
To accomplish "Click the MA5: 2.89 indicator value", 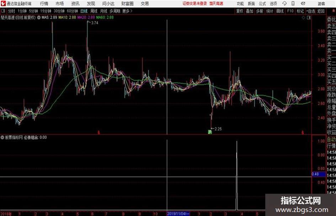I will coord(49,17).
